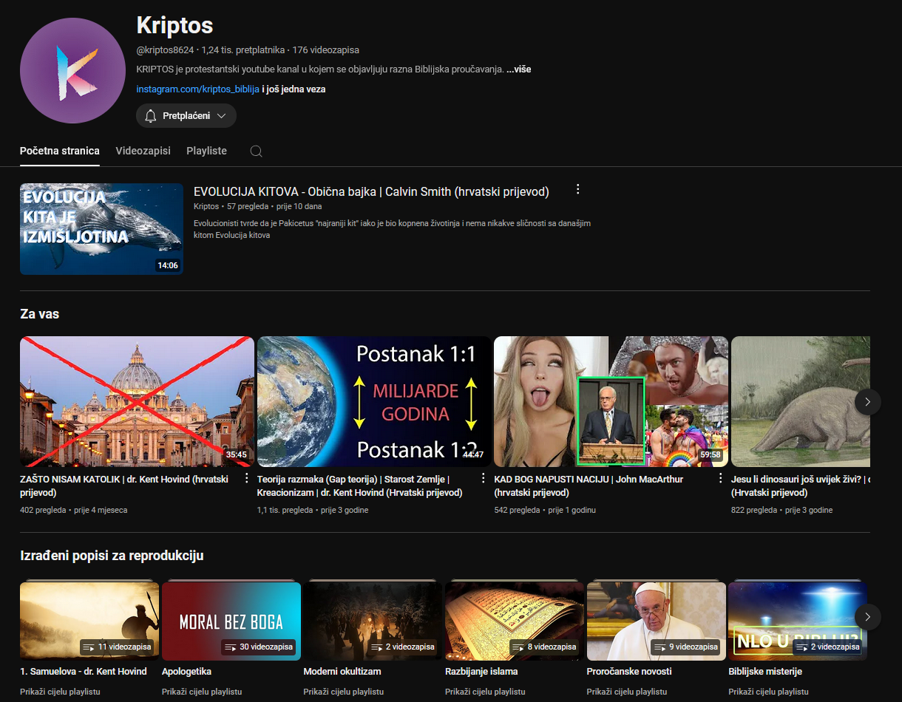Click next arrow on Za vas carousel
The height and width of the screenshot is (702, 902).
[x=867, y=401]
